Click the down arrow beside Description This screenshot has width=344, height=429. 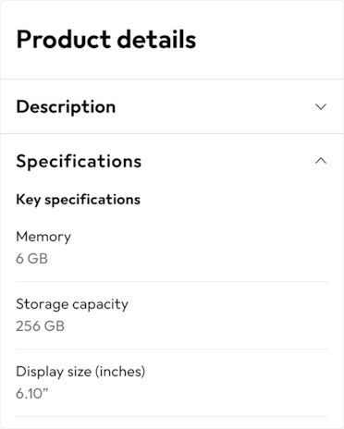tap(321, 106)
